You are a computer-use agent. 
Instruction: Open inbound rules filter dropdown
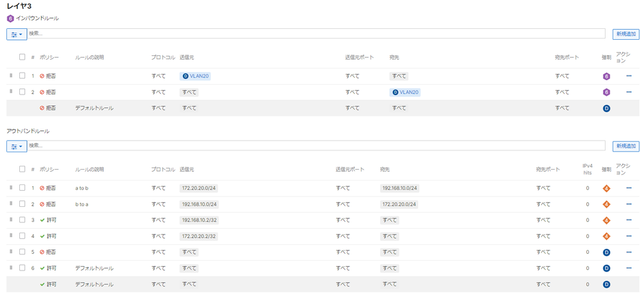(17, 34)
